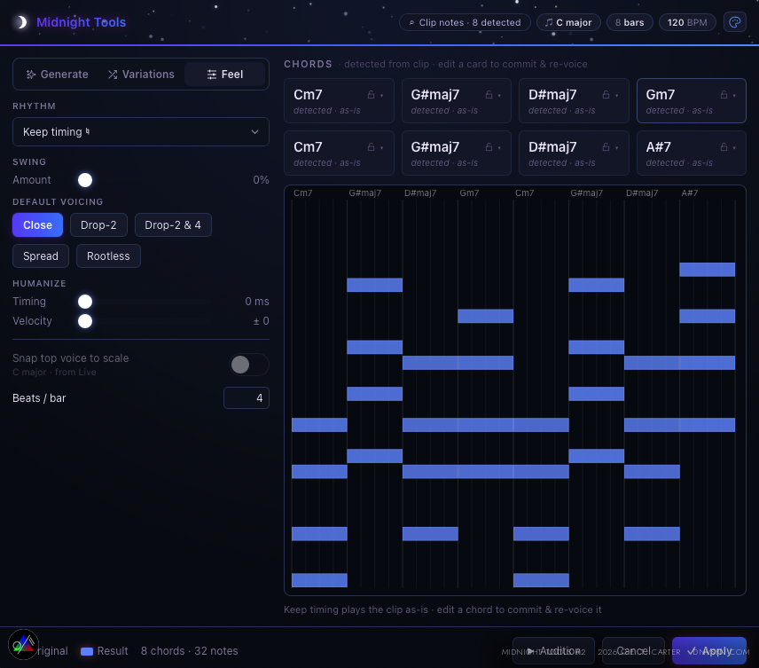This screenshot has height=668, width=759.
Task: Toggle lock icon on A#7 chord card
Action: 724,146
